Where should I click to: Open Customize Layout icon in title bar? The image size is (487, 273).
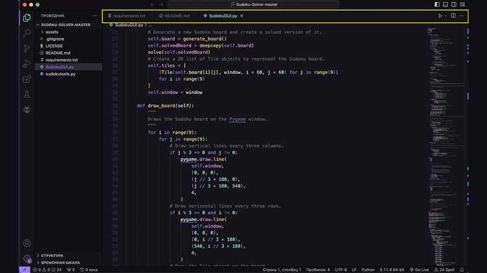pos(462,5)
